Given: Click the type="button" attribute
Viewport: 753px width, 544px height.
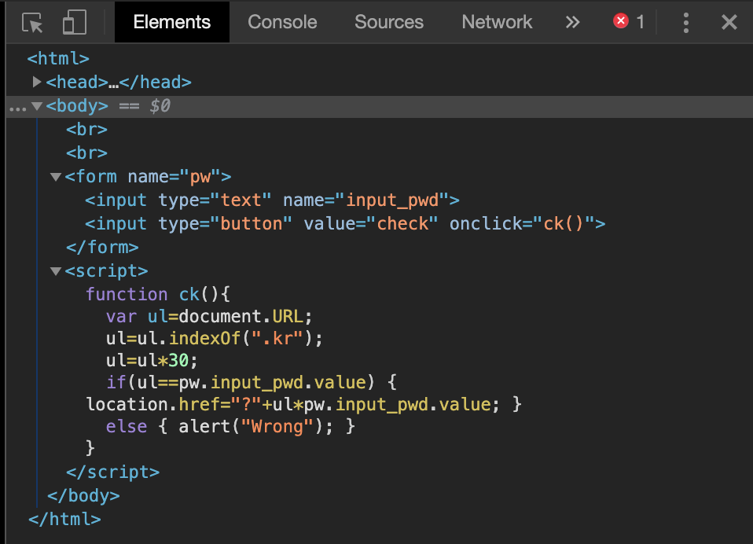Looking at the screenshot, I should pos(226,223).
